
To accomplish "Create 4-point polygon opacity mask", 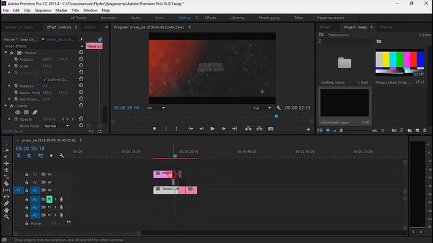I will [26, 113].
